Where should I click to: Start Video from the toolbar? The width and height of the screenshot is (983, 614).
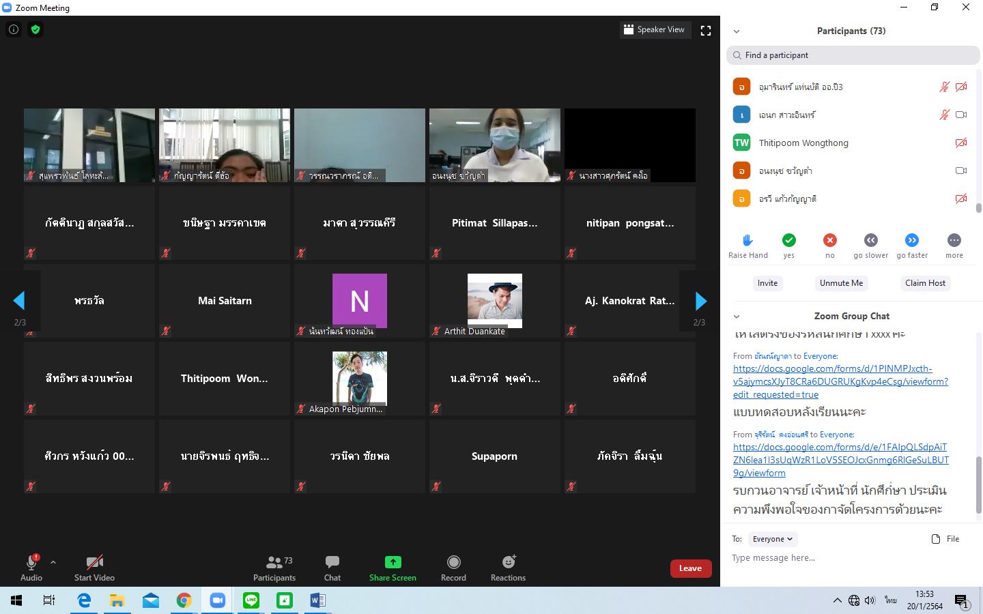(x=94, y=568)
